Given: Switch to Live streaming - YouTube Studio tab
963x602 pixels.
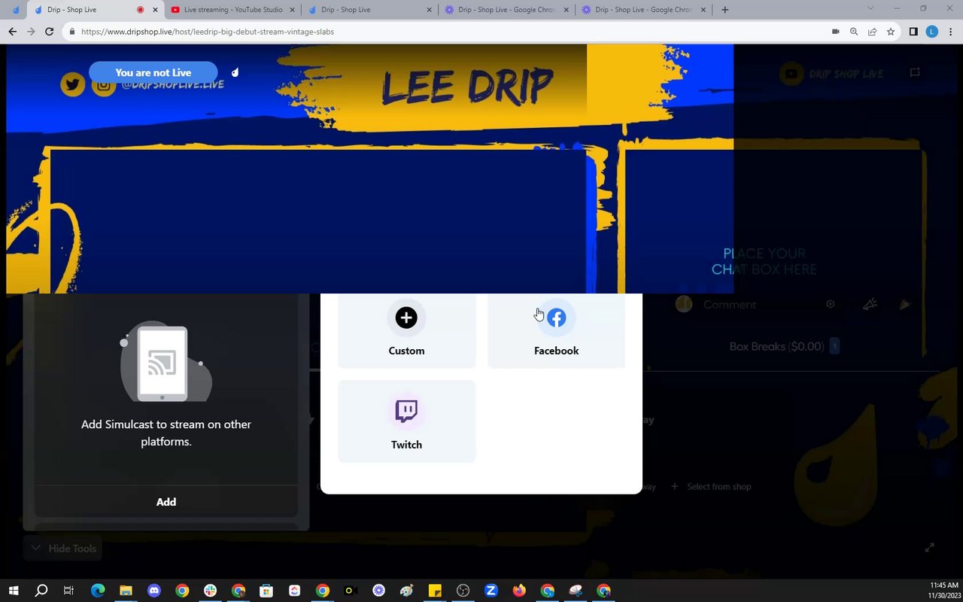Looking at the screenshot, I should click(x=232, y=10).
